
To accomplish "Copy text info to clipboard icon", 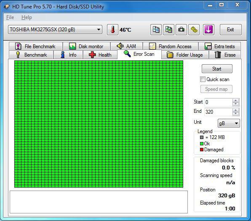I will [156, 30].
